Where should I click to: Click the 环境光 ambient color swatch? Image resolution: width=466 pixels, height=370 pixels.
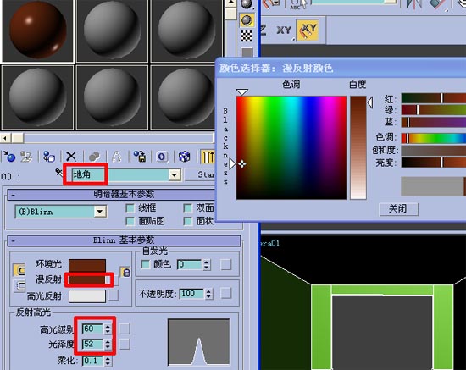(87, 266)
